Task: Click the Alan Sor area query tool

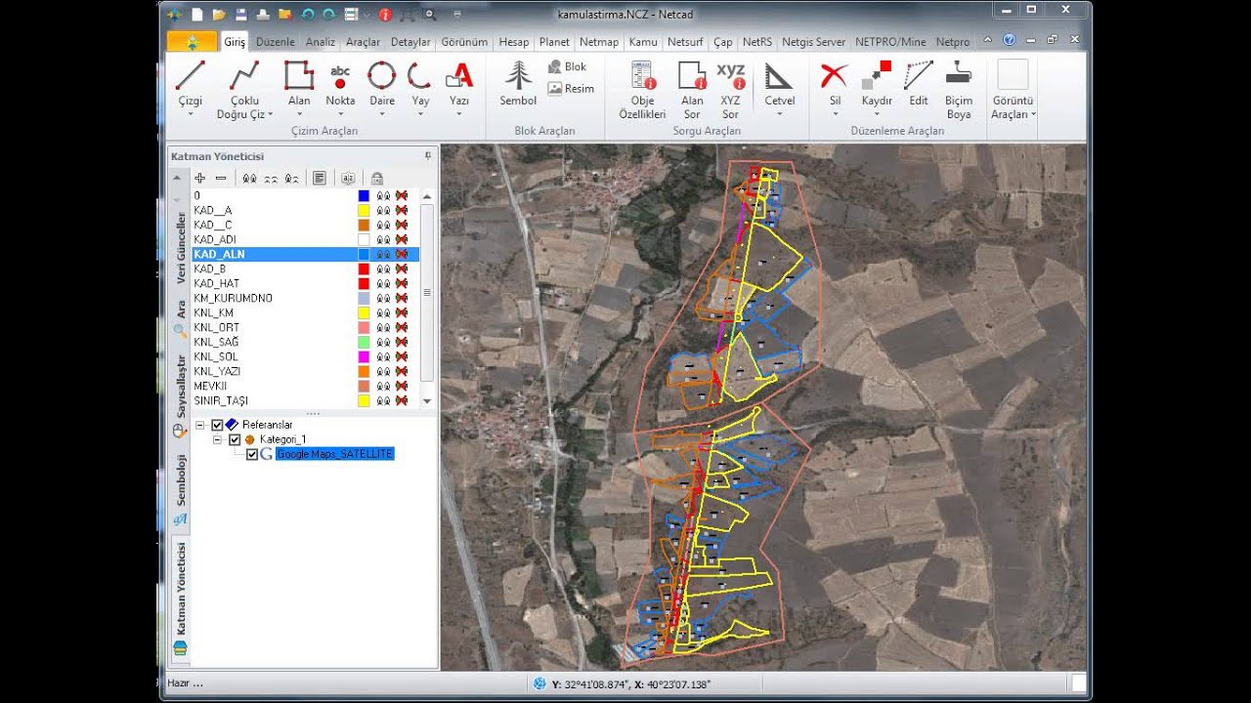Action: [x=692, y=89]
